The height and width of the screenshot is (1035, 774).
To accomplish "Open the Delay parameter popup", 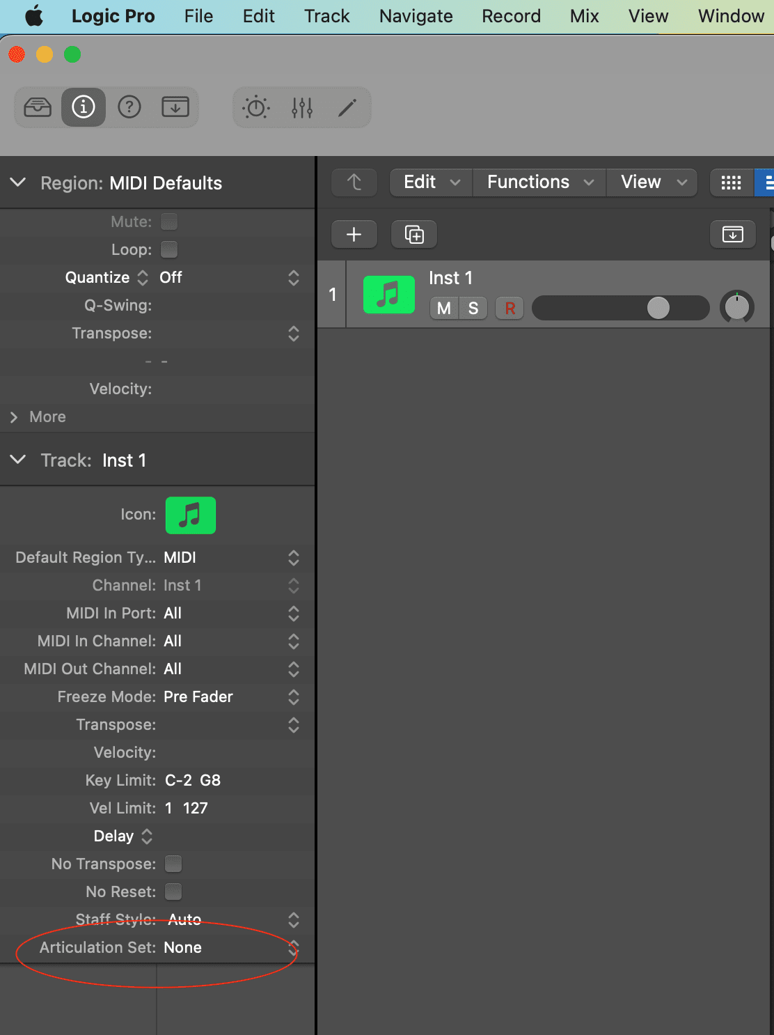I will (x=123, y=836).
